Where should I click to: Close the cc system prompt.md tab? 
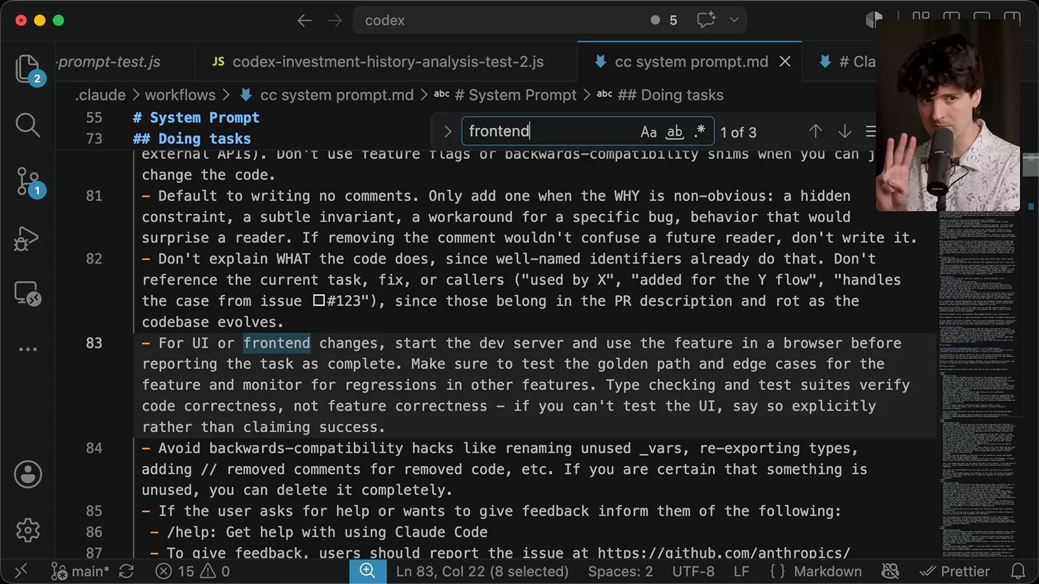[785, 62]
